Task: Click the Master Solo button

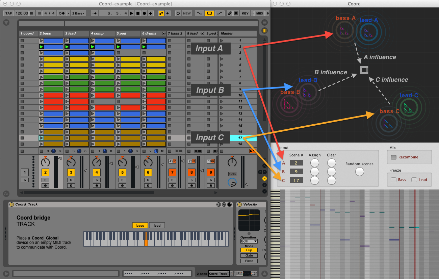Action: (x=232, y=174)
